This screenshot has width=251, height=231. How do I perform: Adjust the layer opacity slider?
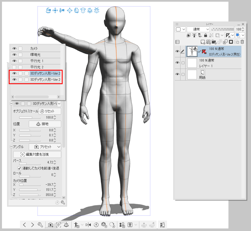(x=223, y=29)
